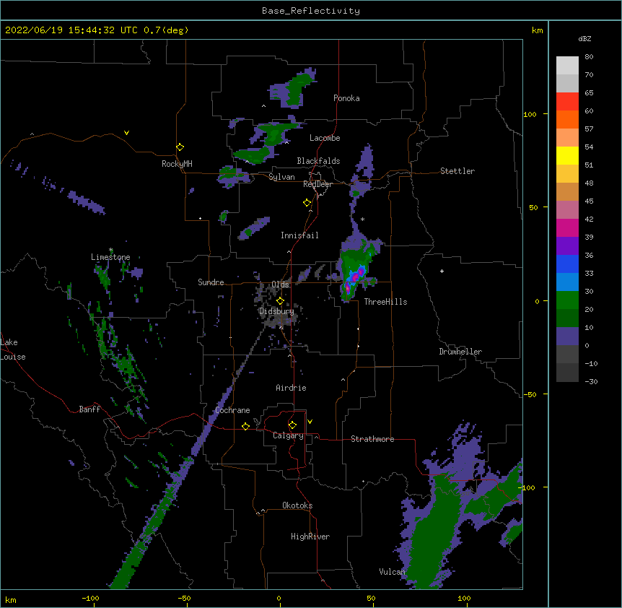Click the Base_Reflectivity title
The width and height of the screenshot is (622, 608).
click(x=311, y=11)
